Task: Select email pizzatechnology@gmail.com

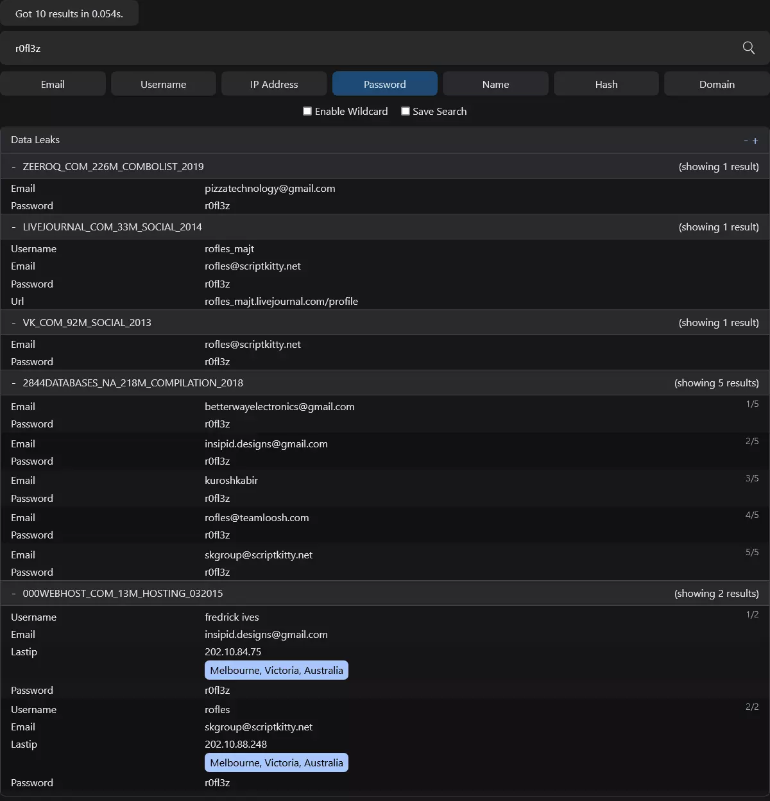Action: [270, 188]
